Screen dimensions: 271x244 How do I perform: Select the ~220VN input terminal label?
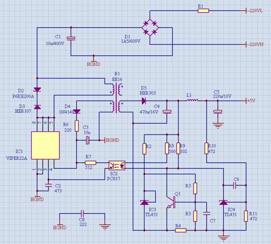[255, 44]
